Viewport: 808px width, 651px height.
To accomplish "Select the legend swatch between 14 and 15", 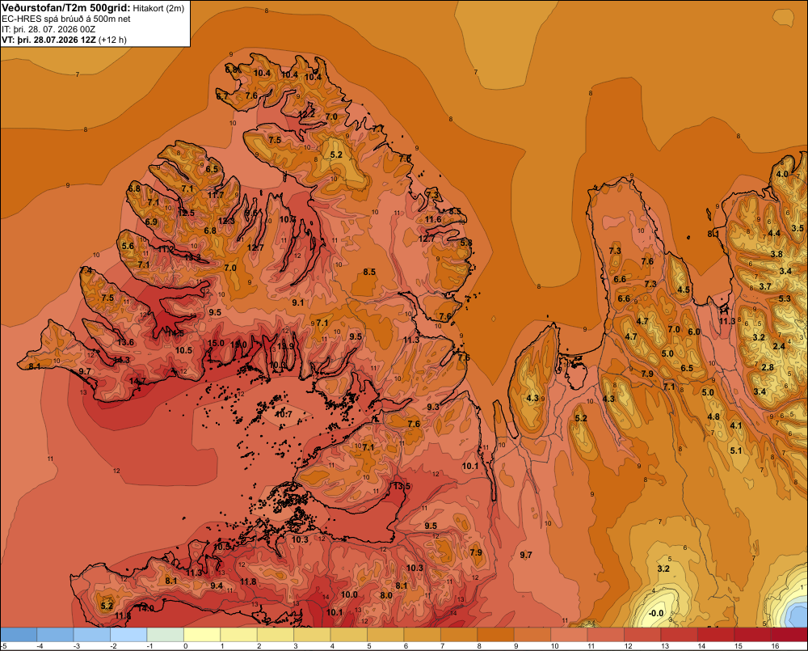I will pos(716,635).
